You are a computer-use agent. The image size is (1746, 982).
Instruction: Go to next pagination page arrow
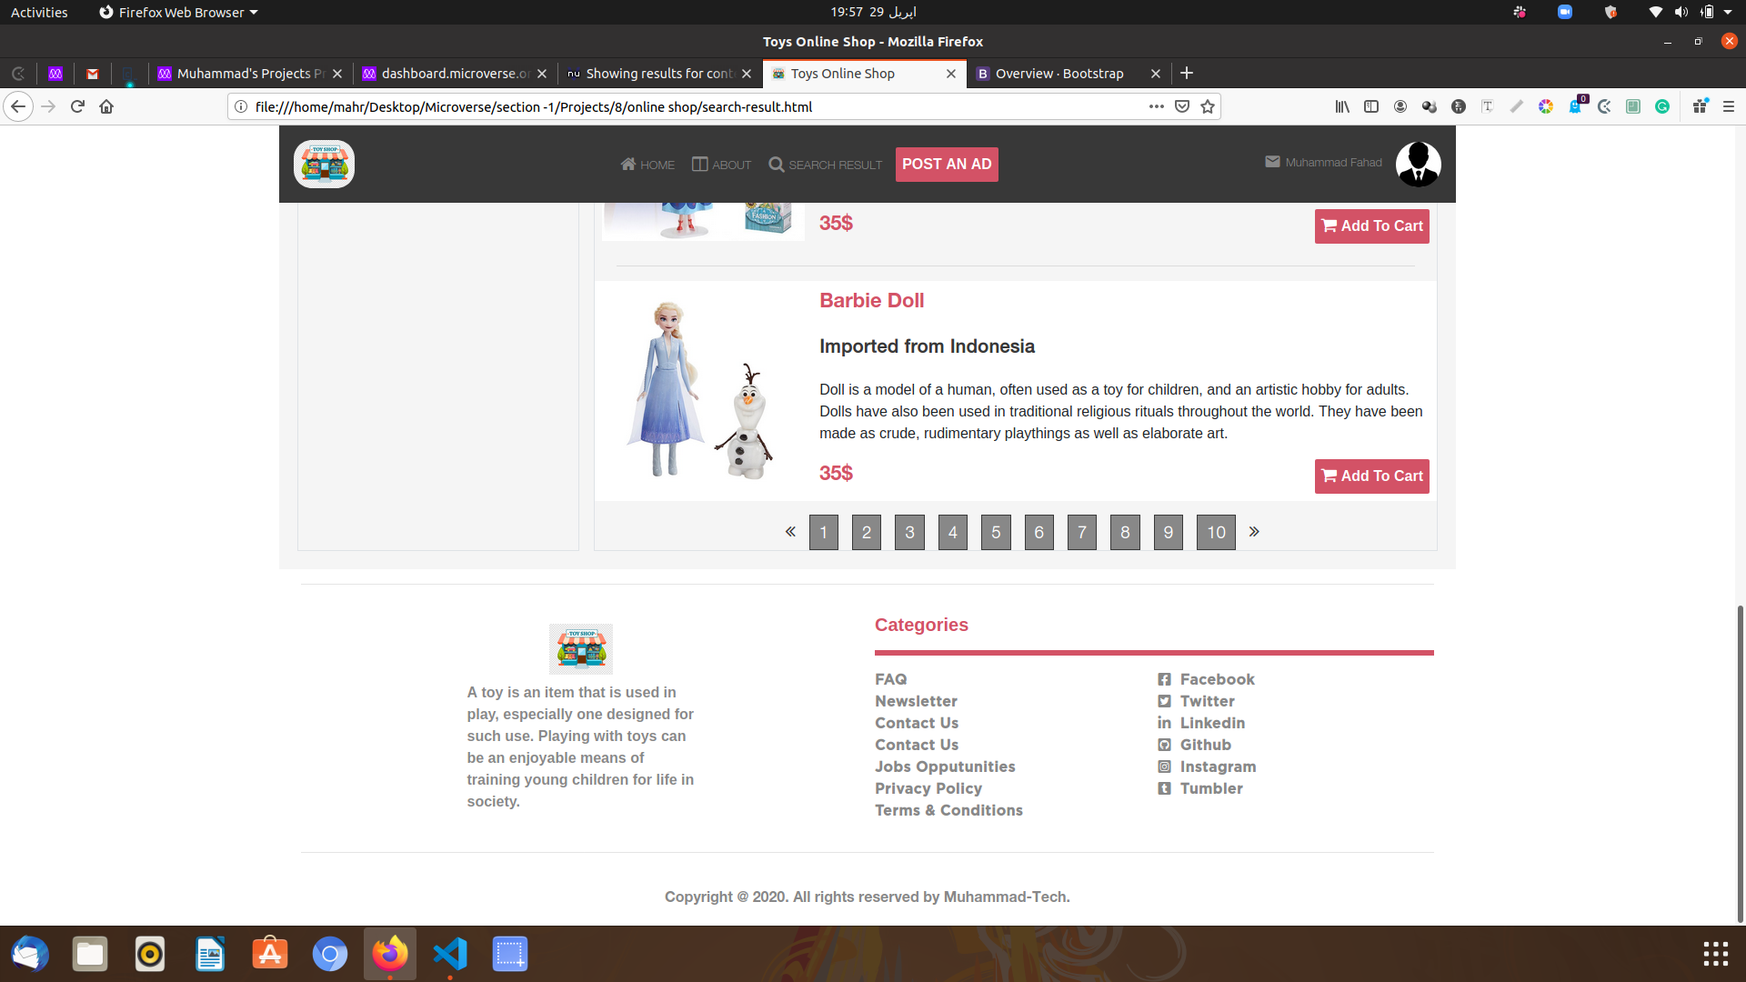1254,532
